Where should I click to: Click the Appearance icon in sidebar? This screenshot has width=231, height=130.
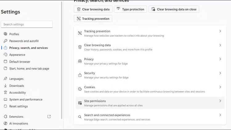tap(5, 55)
